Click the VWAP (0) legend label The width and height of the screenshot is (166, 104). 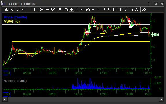tap(12, 22)
